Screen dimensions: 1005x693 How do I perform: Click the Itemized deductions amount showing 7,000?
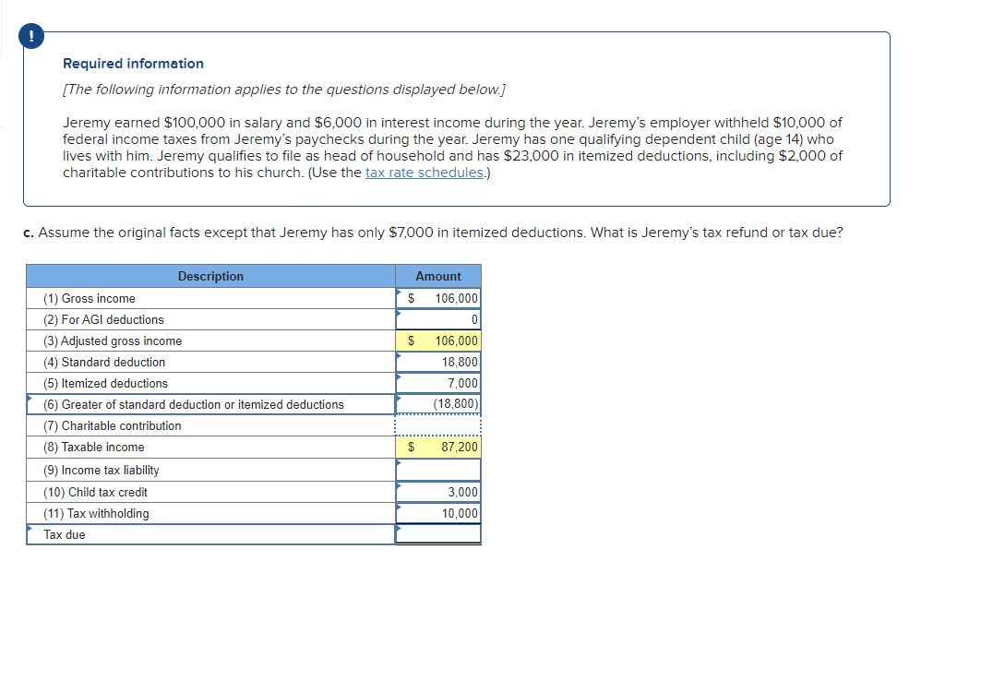(438, 383)
